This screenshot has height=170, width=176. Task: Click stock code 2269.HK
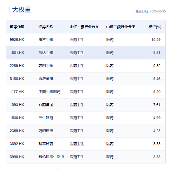tap(17, 66)
